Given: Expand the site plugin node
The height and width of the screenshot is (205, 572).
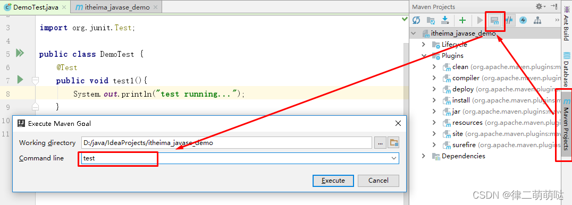Looking at the screenshot, I should coord(434,134).
